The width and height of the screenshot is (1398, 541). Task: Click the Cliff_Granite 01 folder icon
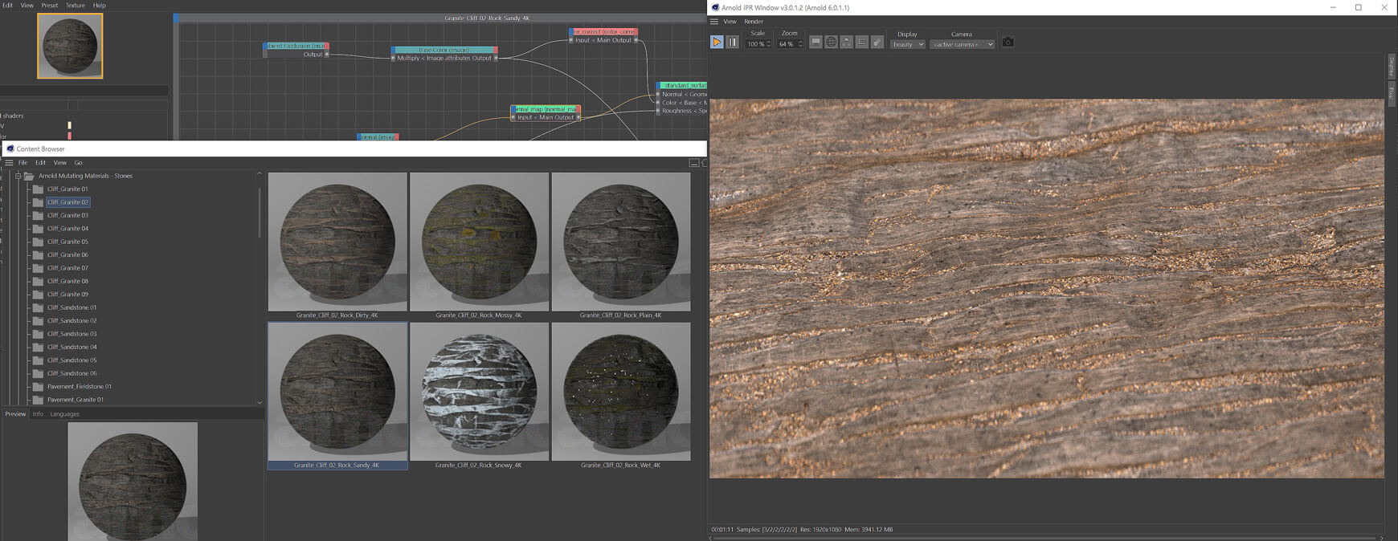point(38,189)
